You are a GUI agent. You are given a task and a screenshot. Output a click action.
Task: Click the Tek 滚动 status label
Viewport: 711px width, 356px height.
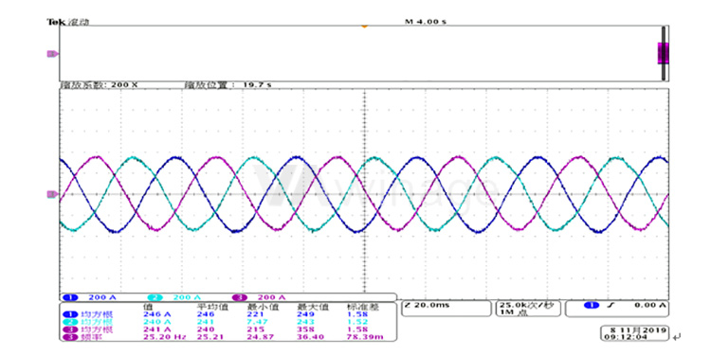point(68,21)
